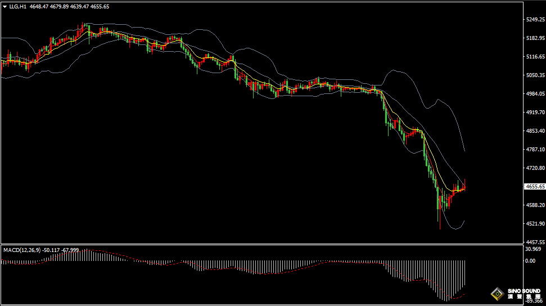The height and width of the screenshot is (306, 546).
Task: Click the 4457.55 price at axis bottom
Action: click(534, 241)
